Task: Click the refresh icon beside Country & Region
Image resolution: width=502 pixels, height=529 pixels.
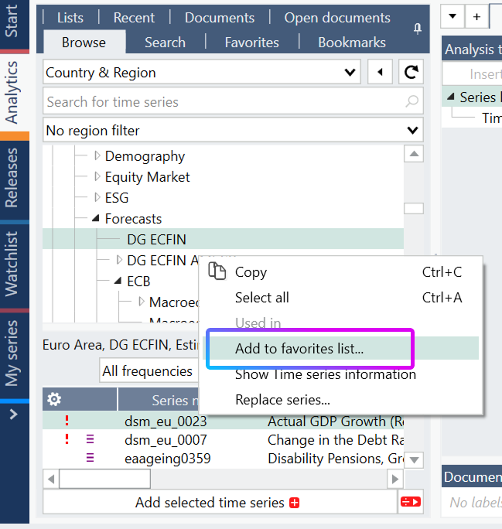Action: pos(411,72)
